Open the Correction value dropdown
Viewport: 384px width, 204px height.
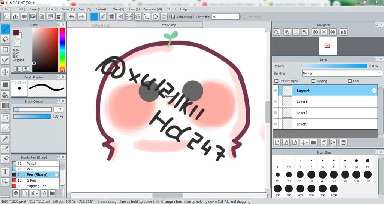point(237,17)
